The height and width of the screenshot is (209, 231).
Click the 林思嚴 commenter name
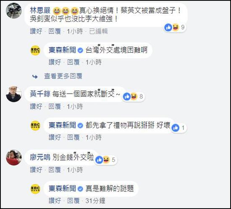pos(40,11)
